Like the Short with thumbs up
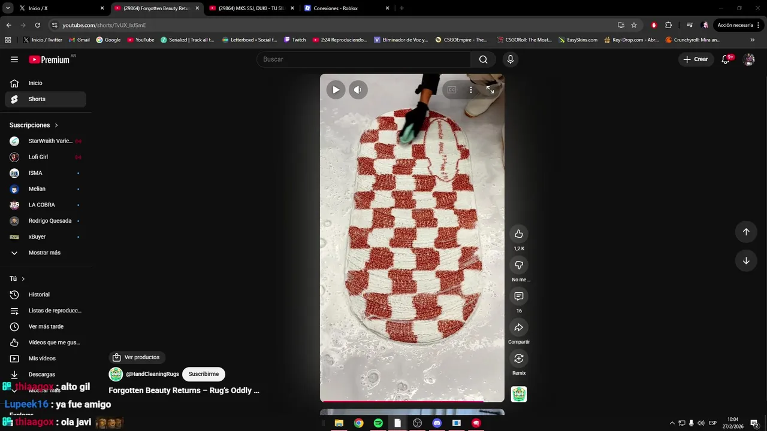 (x=519, y=234)
